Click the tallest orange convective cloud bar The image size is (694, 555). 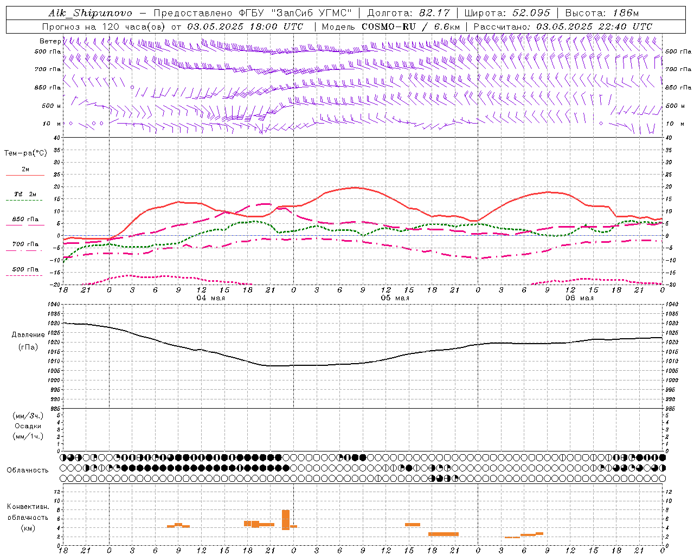[x=286, y=520]
